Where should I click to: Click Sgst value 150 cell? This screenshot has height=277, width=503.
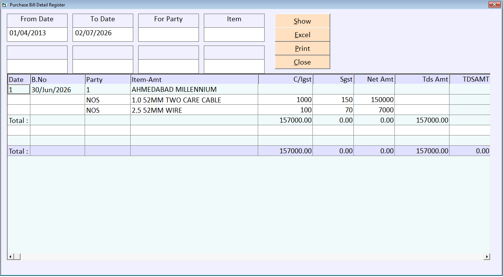click(333, 100)
